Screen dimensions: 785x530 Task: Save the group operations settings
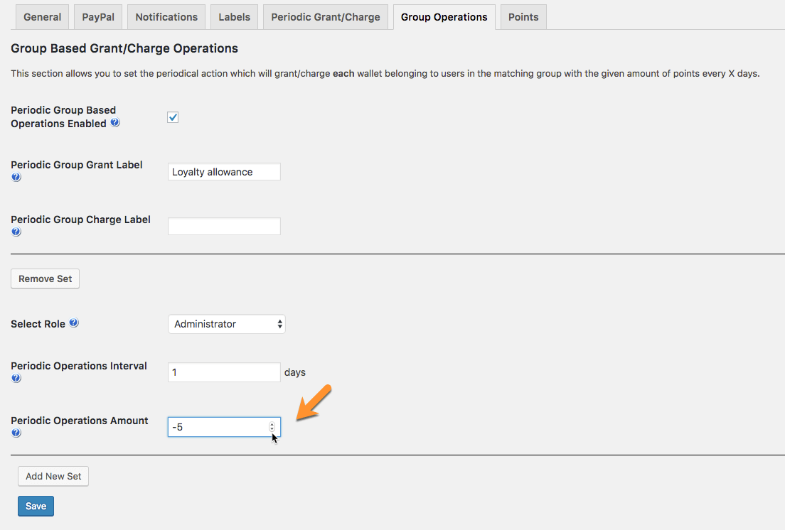point(36,506)
